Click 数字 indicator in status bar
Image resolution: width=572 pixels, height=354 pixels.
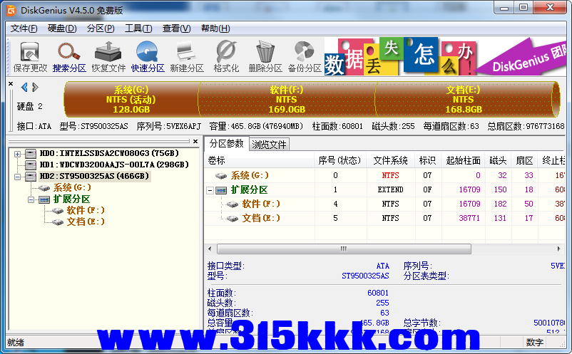[534, 343]
